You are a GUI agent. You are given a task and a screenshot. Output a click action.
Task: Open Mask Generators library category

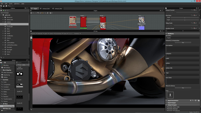tap(8, 73)
